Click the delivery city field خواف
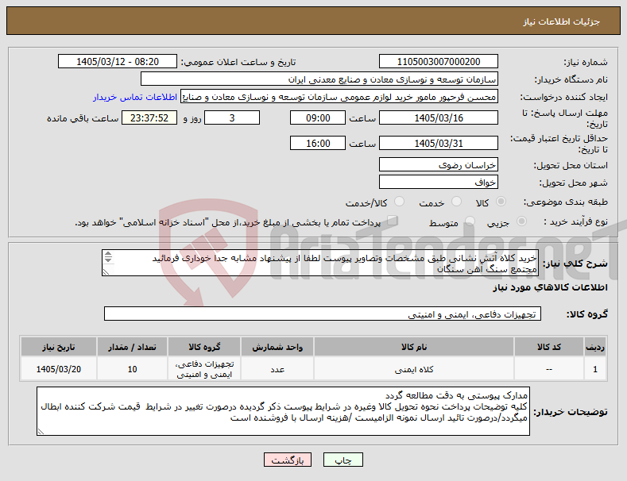This screenshot has width=627, height=481. (x=438, y=183)
